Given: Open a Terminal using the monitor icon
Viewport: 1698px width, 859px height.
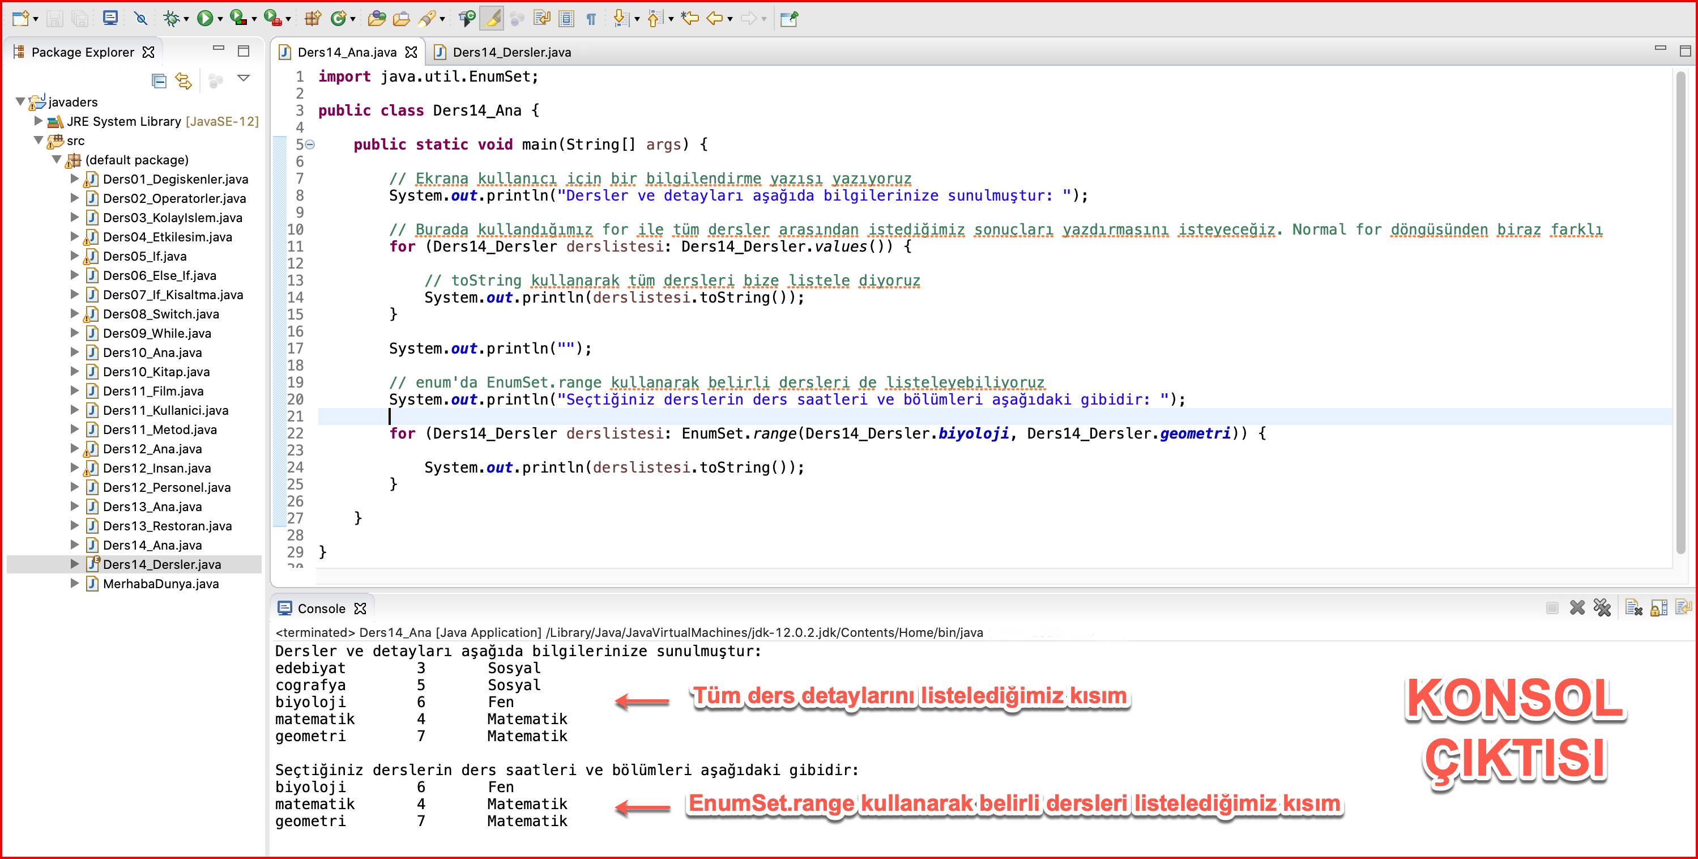Looking at the screenshot, I should 110,18.
